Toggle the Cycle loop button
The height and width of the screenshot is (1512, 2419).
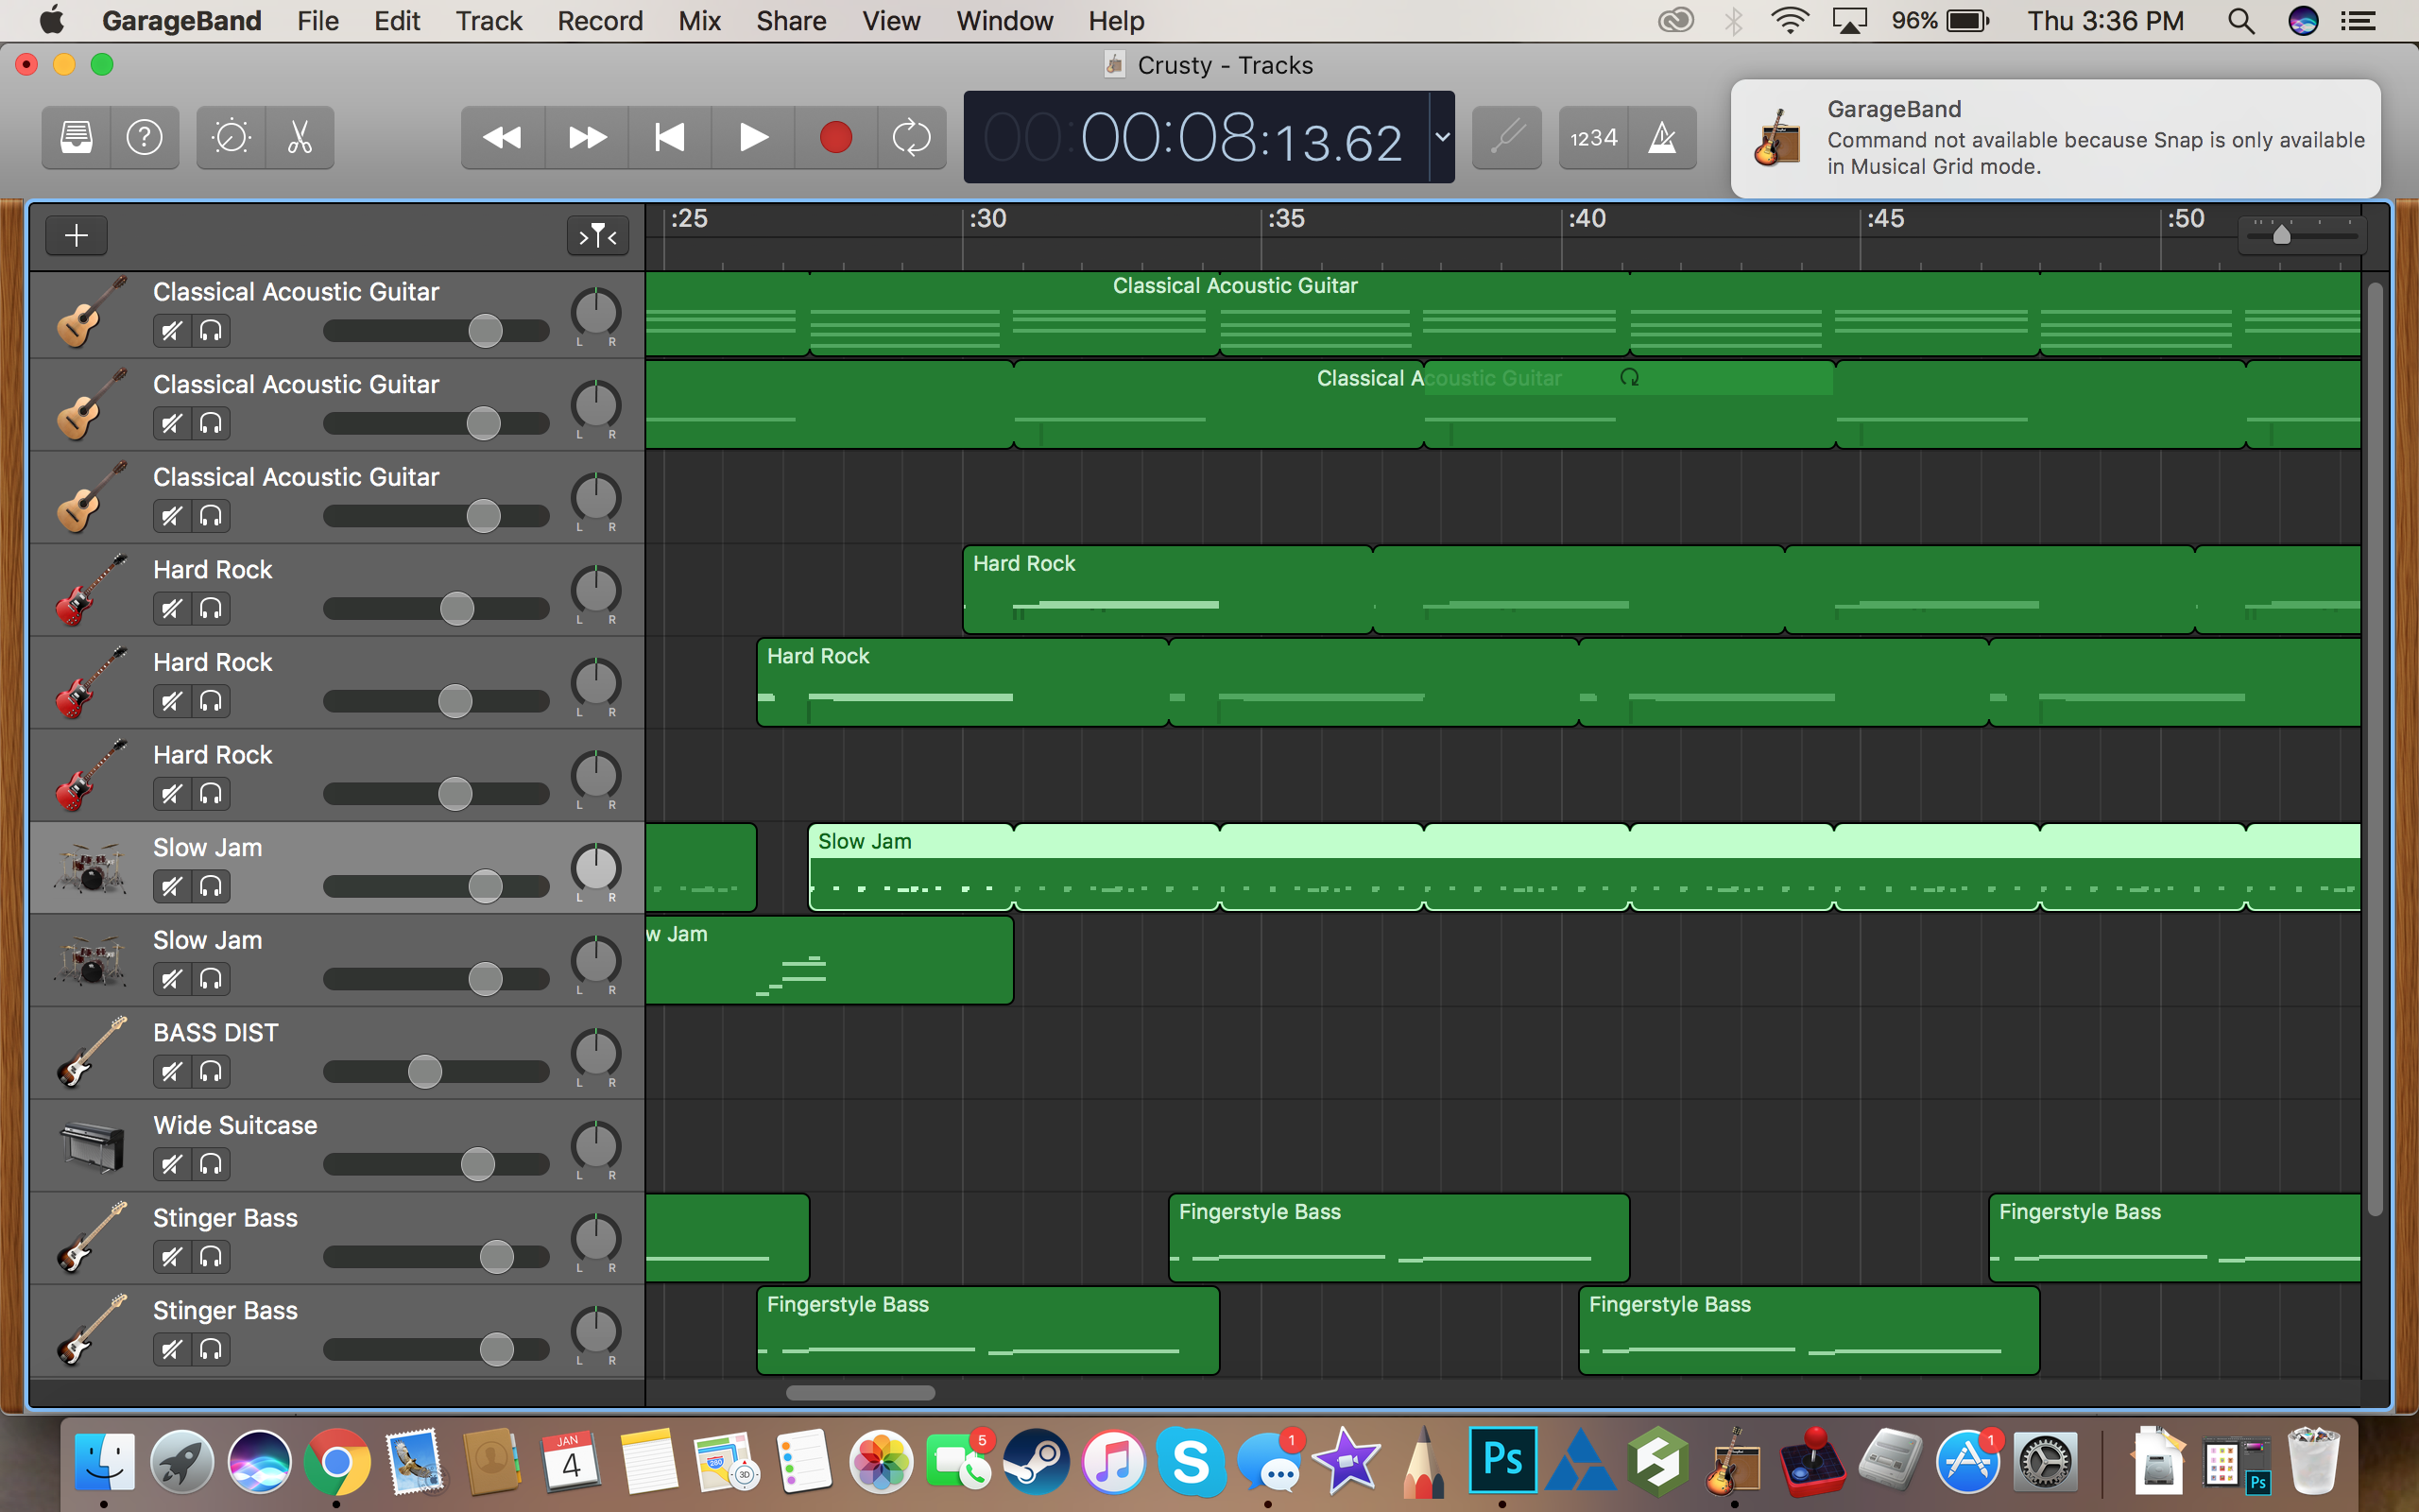coord(911,137)
